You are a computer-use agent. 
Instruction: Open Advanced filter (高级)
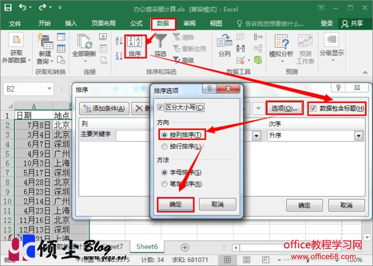(184, 60)
